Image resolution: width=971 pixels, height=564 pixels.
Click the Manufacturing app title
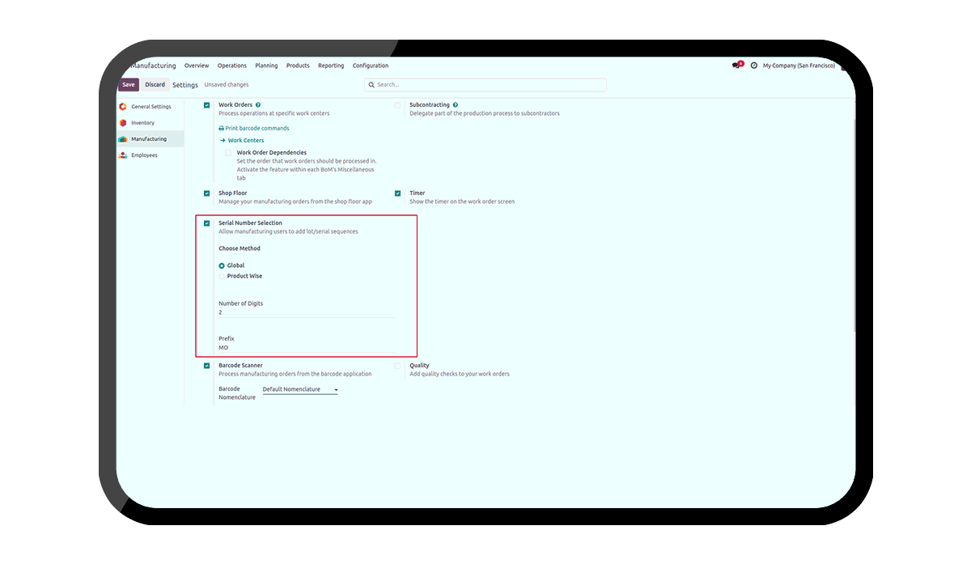(153, 66)
